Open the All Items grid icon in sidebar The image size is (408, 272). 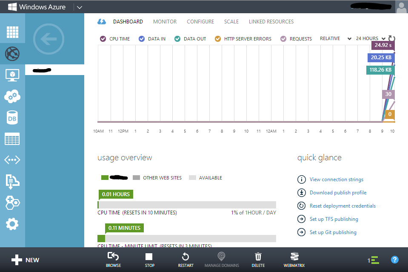point(12,32)
